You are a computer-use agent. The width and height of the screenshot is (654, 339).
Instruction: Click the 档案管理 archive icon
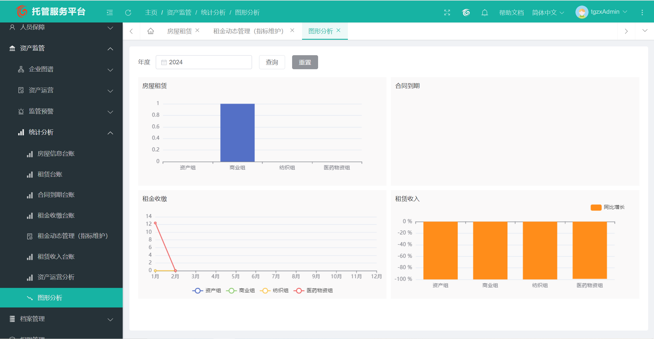12,319
